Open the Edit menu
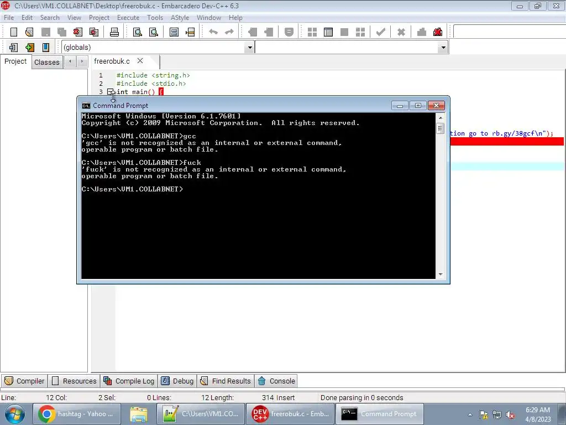Screen dimensions: 566x425 27,18
